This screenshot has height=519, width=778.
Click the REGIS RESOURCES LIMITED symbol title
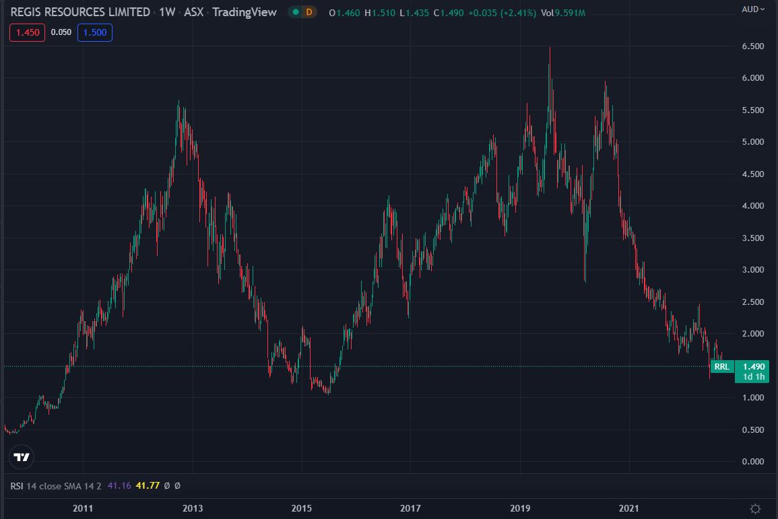click(80, 12)
